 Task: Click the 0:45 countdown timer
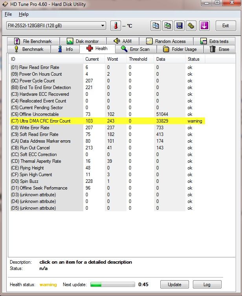pyautogui.click(x=143, y=285)
